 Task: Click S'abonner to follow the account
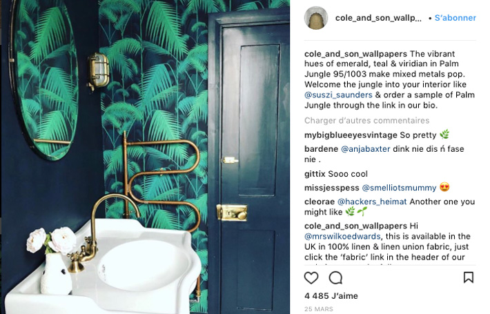(x=455, y=18)
